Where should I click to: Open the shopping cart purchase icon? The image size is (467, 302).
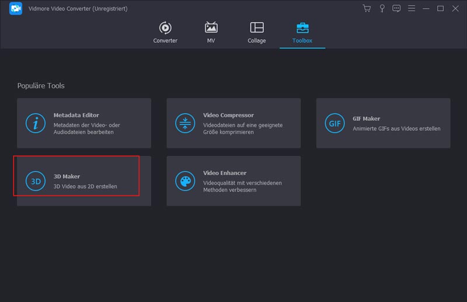[x=367, y=8]
